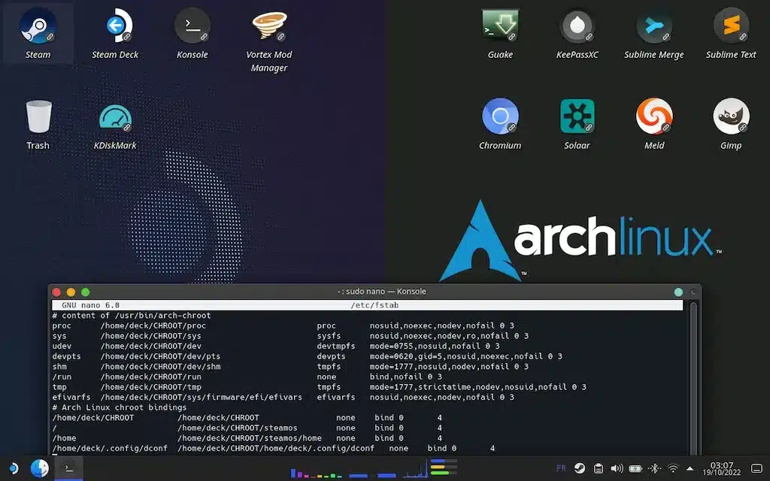Image resolution: width=770 pixels, height=481 pixels.
Task: Expand the hidden system tray icons arrow
Action: coord(690,468)
